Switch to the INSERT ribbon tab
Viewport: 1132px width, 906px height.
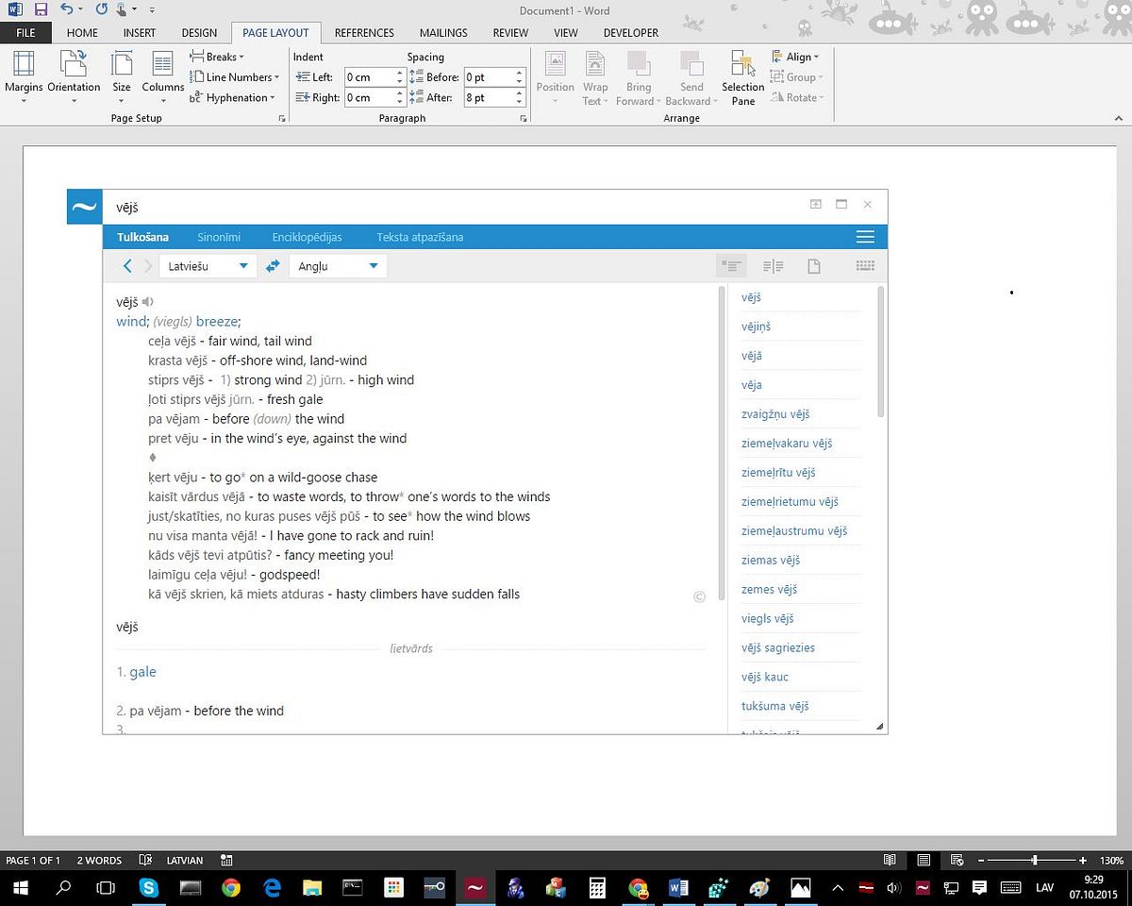(x=140, y=32)
